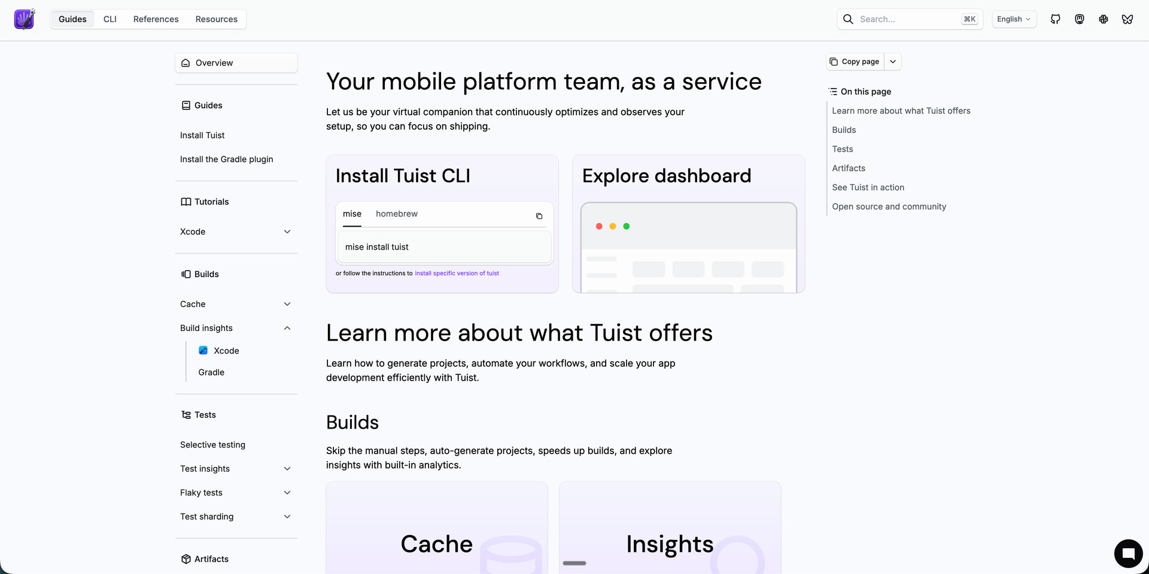Image resolution: width=1149 pixels, height=574 pixels.
Task: Click the Copy page button
Action: point(855,62)
